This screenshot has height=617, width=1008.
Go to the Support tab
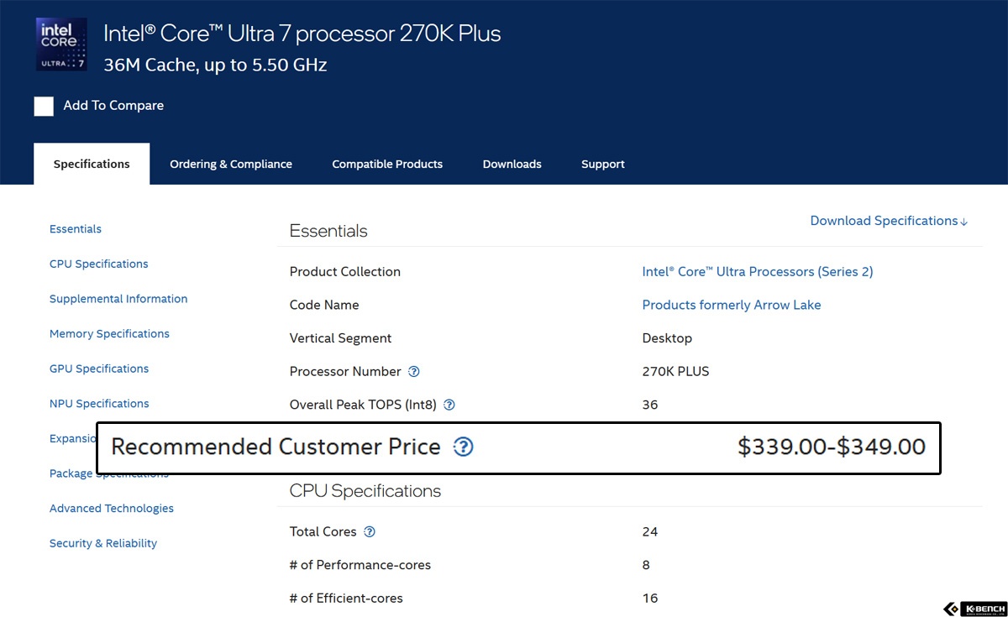(603, 164)
